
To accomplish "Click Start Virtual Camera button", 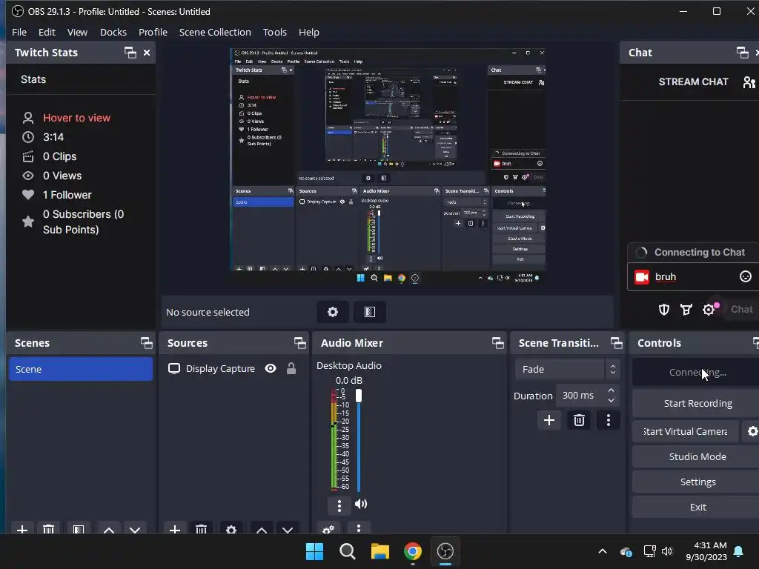I will [686, 431].
